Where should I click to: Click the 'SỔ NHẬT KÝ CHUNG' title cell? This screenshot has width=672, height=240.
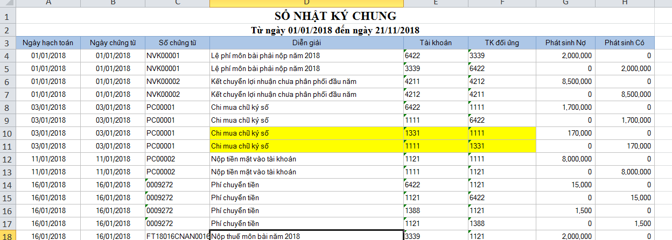[x=335, y=16]
